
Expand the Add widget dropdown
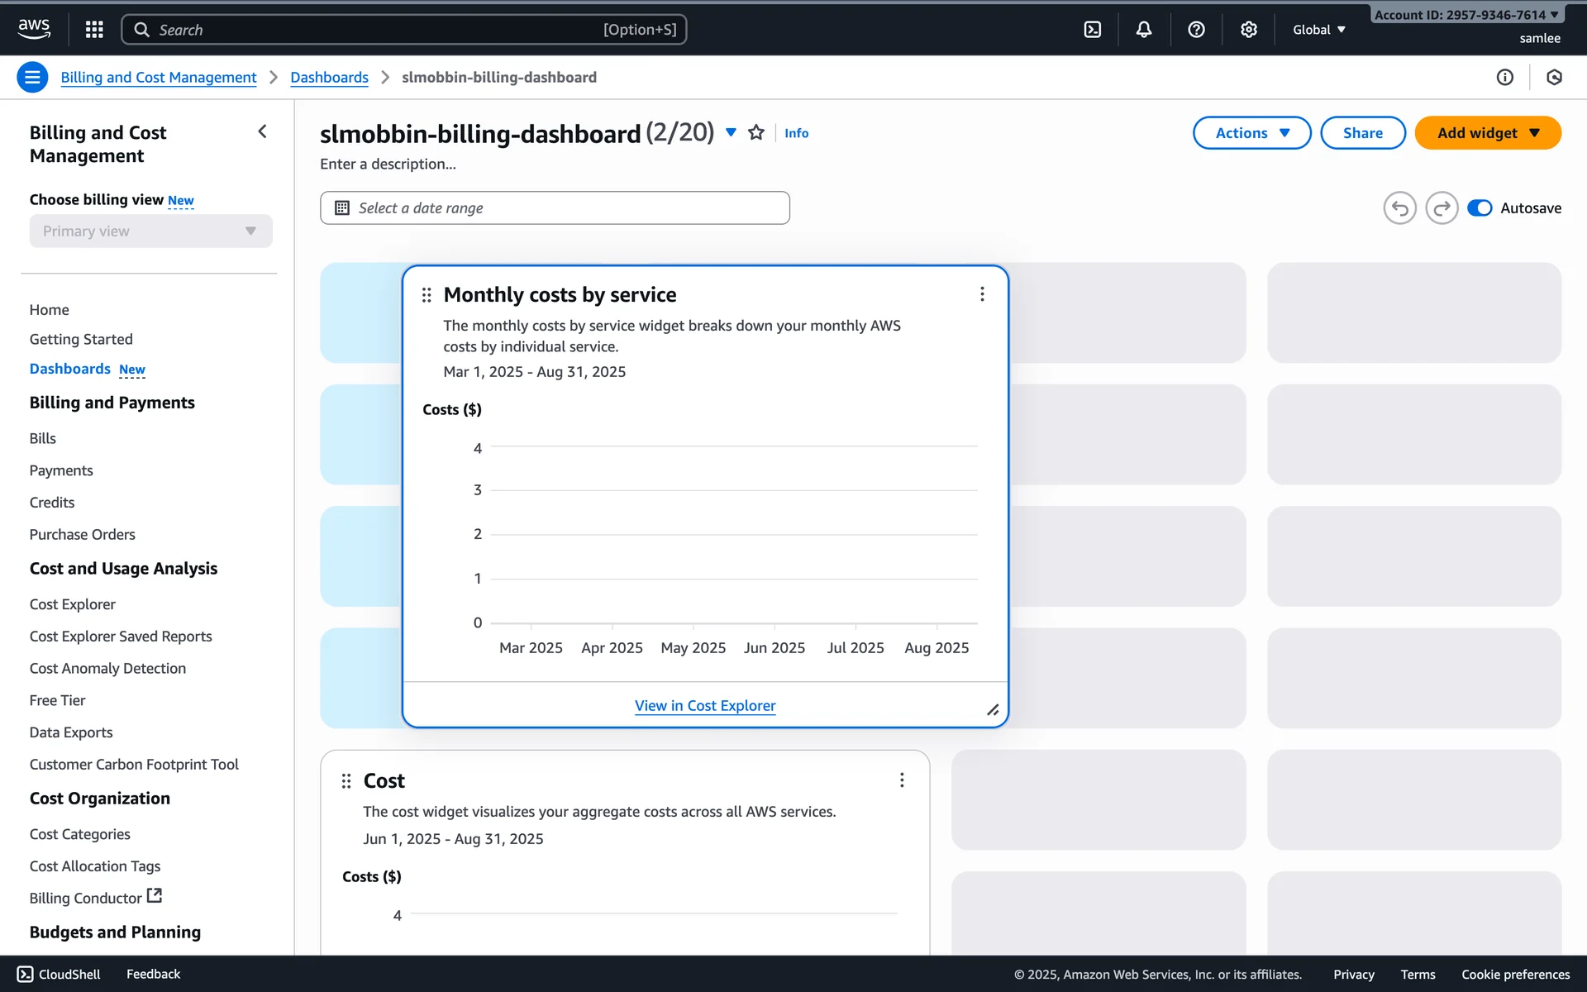tap(1487, 133)
